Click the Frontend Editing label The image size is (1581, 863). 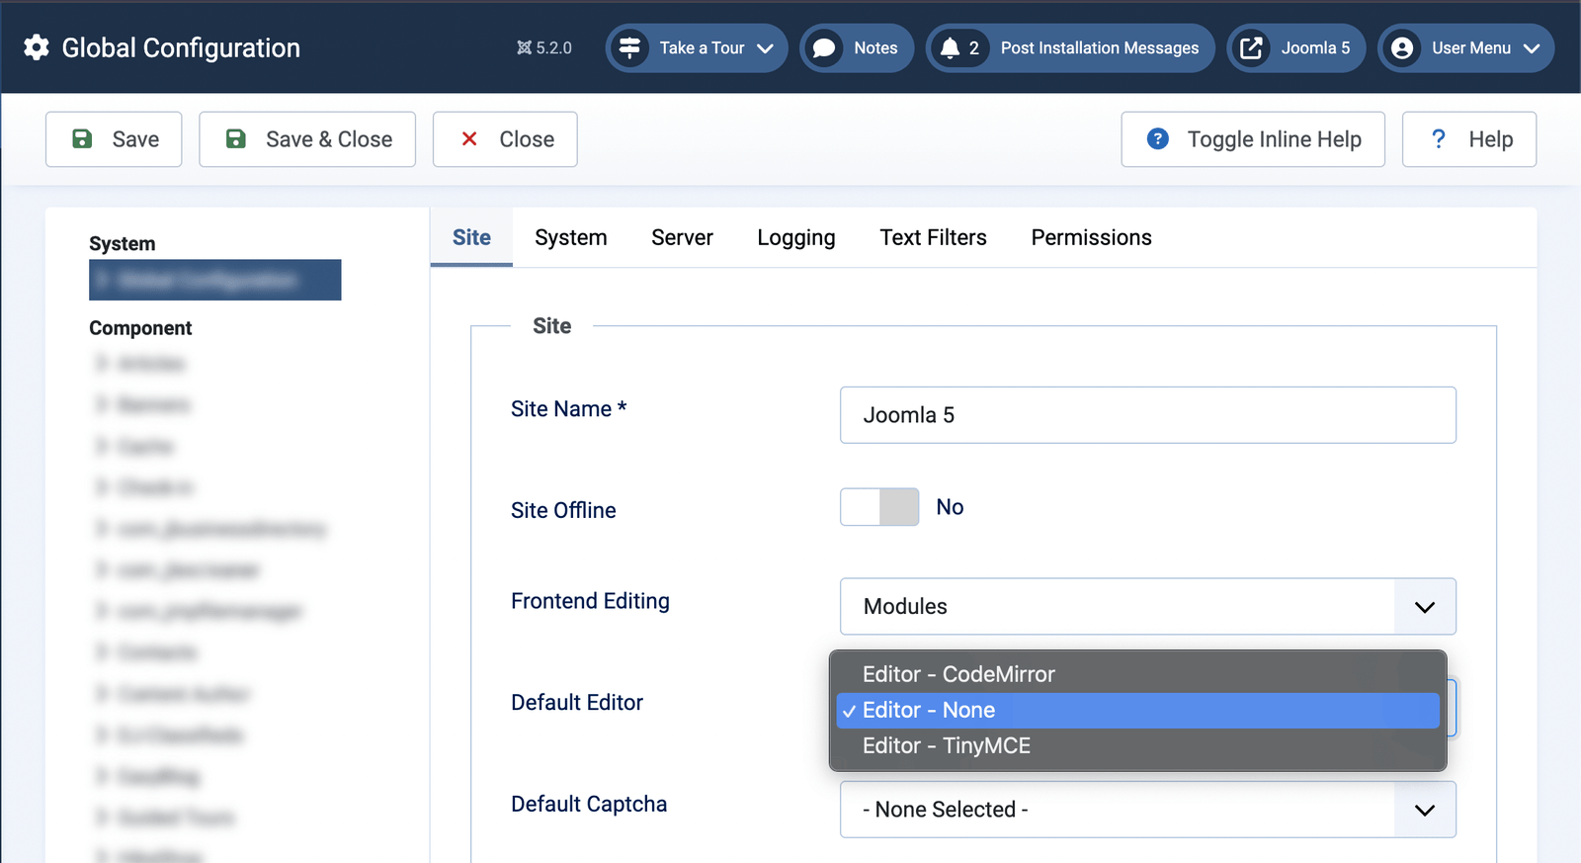[x=590, y=601]
